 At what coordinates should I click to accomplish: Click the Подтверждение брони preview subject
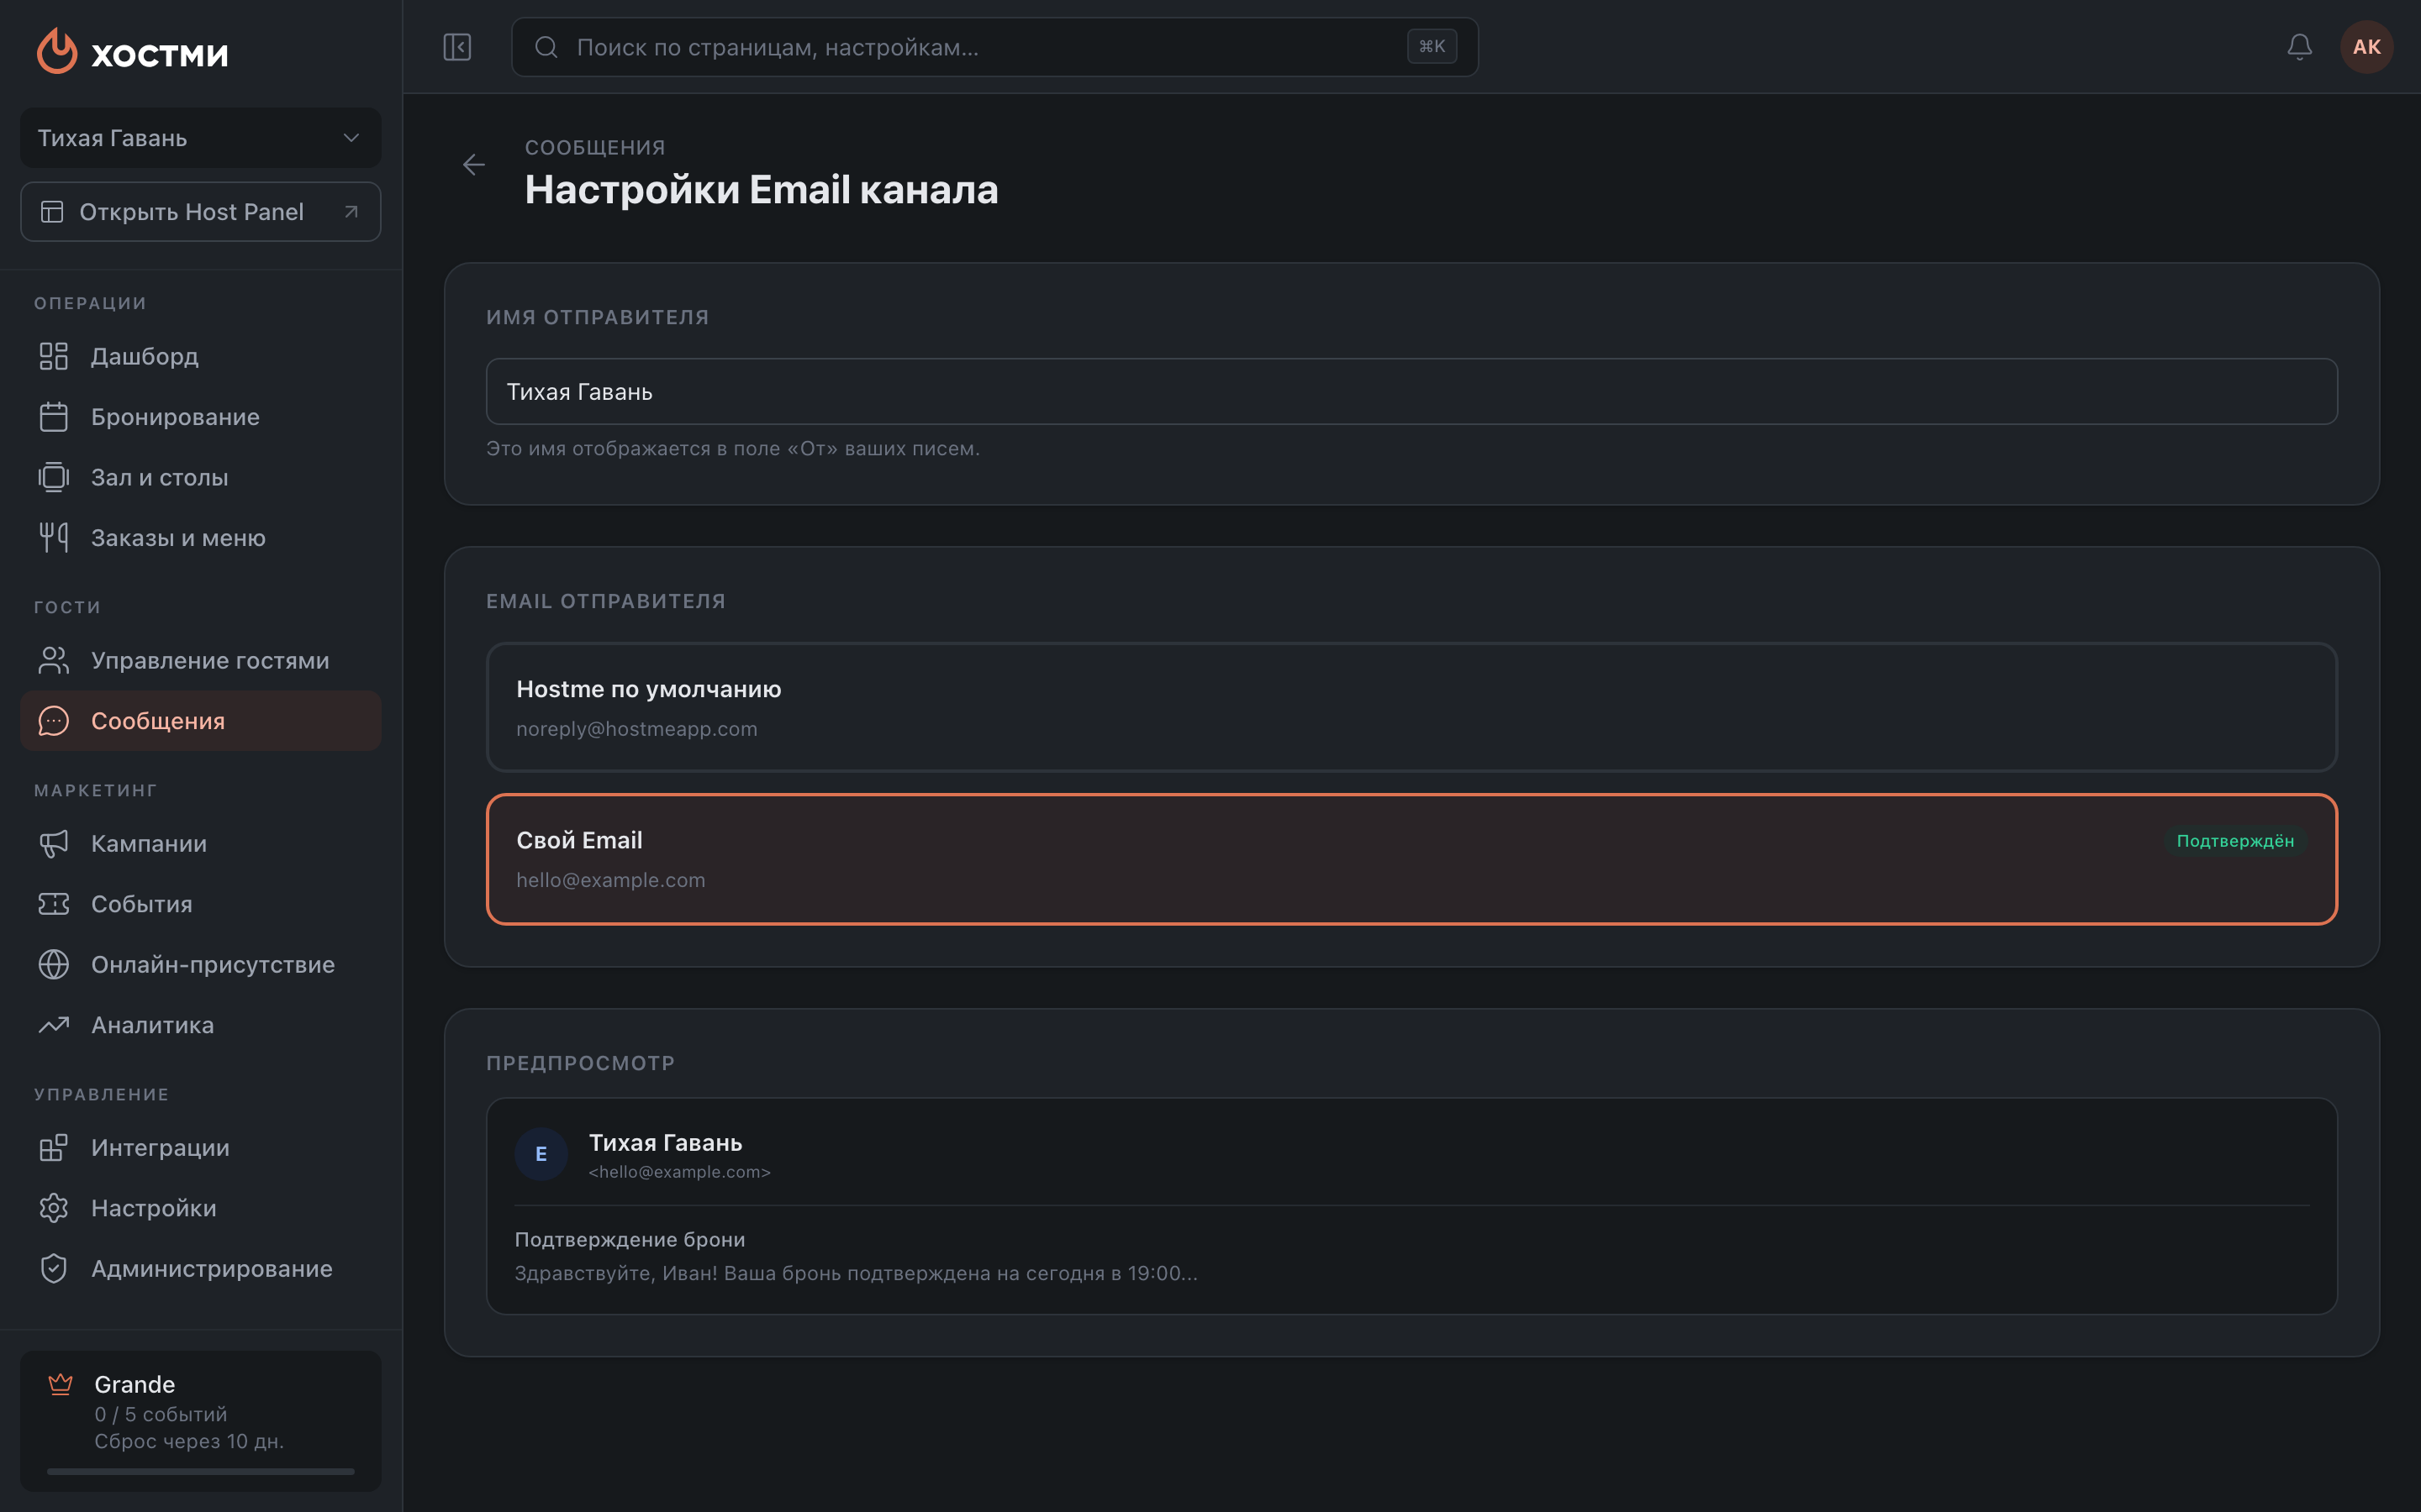630,1239
